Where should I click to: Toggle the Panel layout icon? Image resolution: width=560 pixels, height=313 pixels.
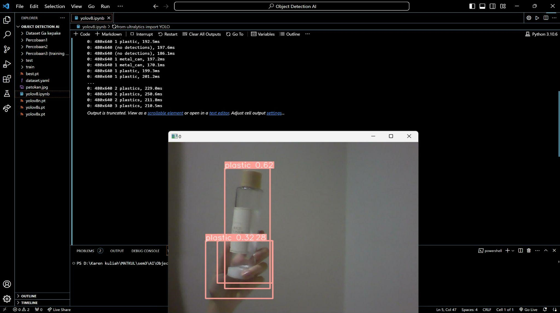[482, 6]
